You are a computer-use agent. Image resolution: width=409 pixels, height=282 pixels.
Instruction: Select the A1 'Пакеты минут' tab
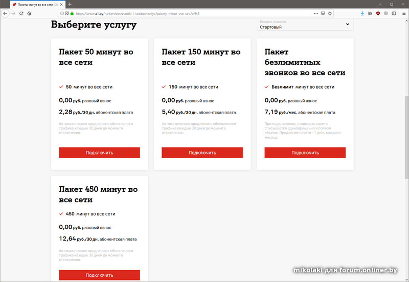[37, 5]
